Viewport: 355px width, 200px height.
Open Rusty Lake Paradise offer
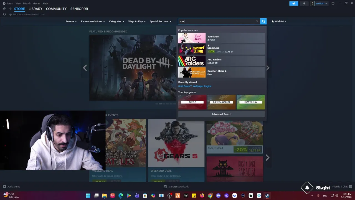(x=235, y=169)
